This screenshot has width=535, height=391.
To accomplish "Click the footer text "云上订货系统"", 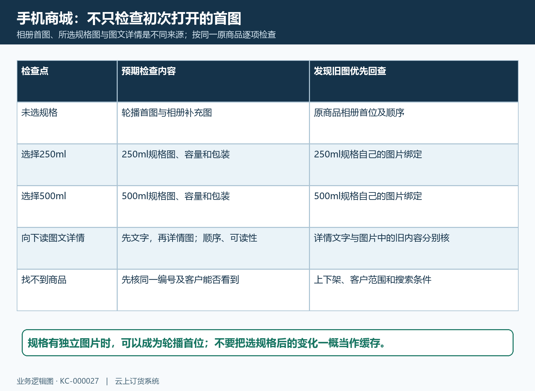I will [137, 381].
